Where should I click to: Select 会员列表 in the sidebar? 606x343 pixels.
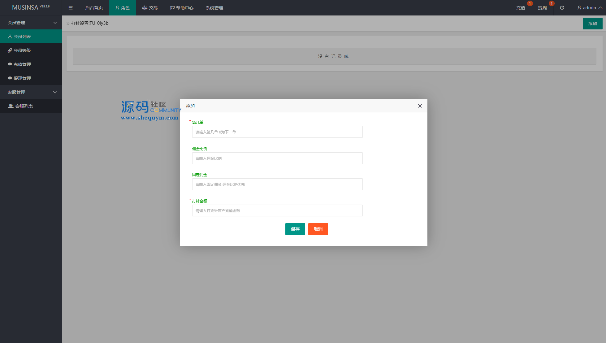(x=22, y=37)
